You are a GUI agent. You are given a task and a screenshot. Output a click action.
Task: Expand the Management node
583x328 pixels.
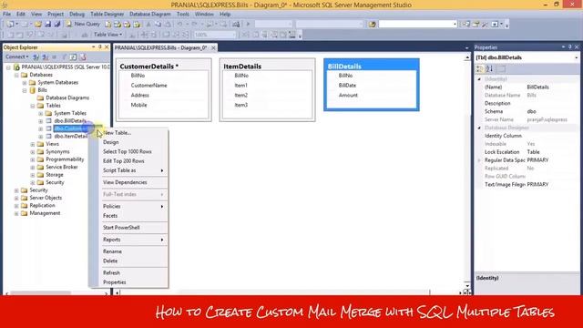(16, 213)
